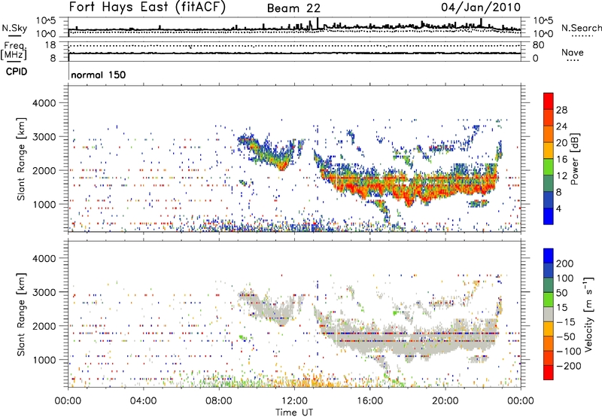Image resolution: width=602 pixels, height=417 pixels.
Task: Click the "-200" value on Velocity colorbar
Action: [569, 366]
